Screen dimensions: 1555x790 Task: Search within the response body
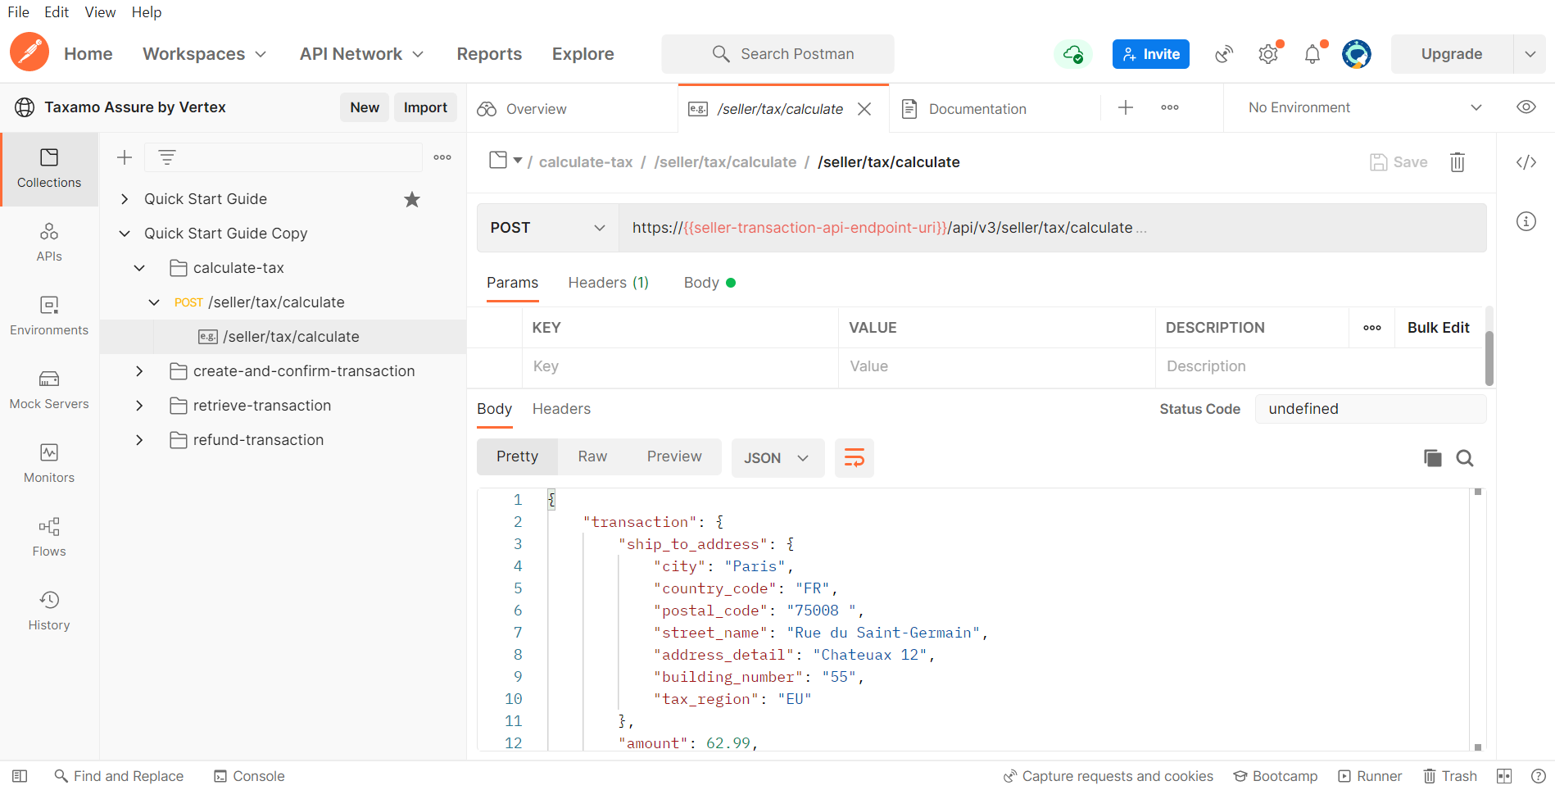click(x=1465, y=458)
